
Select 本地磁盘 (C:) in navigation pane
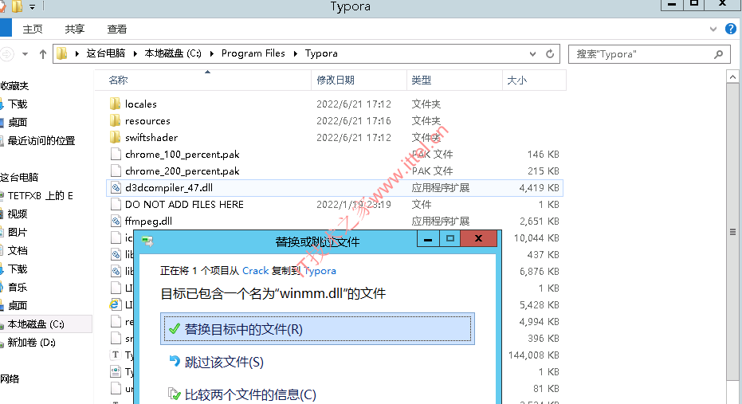click(36, 324)
